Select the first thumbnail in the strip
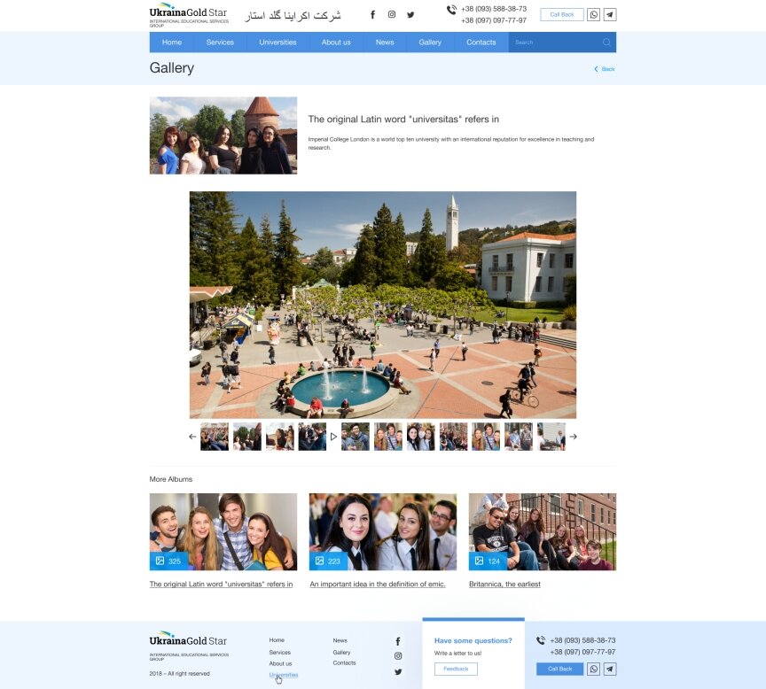The width and height of the screenshot is (766, 689). (x=215, y=437)
